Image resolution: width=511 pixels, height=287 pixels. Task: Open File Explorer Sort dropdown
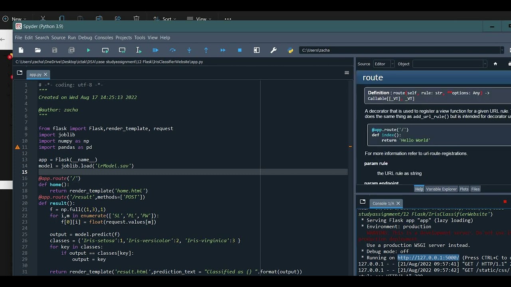pos(164,19)
